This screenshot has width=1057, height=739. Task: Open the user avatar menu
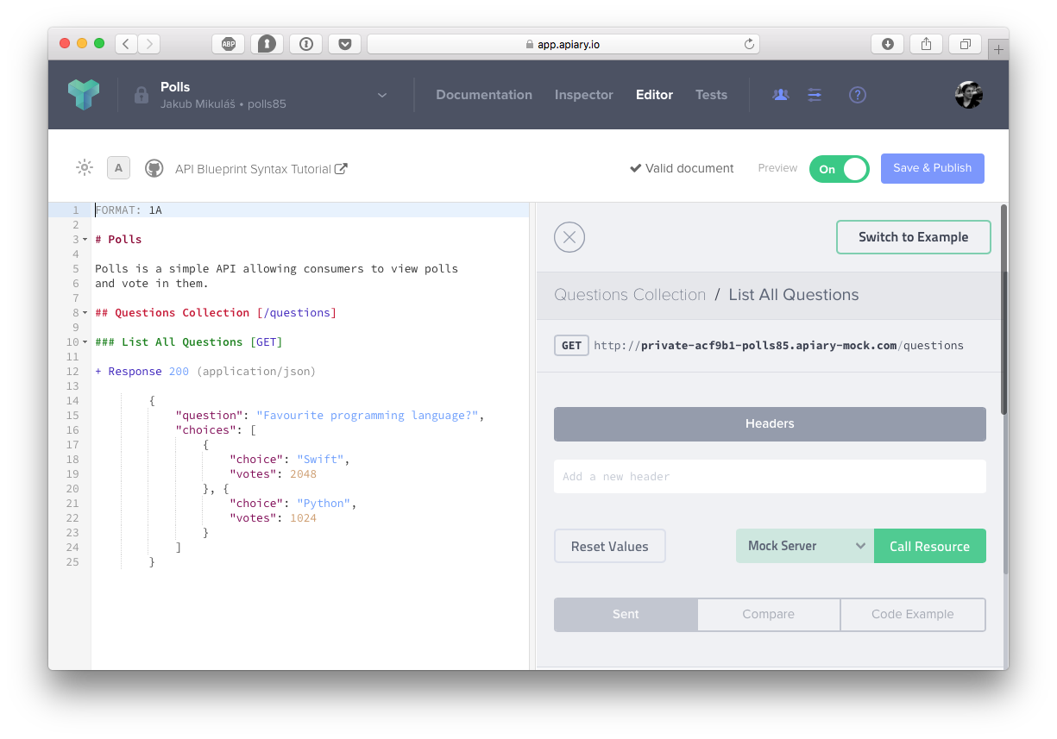tap(969, 95)
